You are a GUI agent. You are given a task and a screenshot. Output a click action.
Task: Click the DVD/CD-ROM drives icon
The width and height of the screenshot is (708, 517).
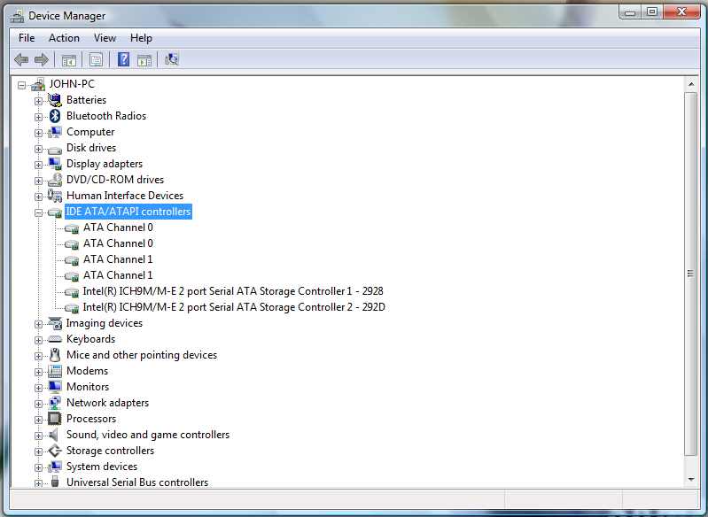(55, 180)
